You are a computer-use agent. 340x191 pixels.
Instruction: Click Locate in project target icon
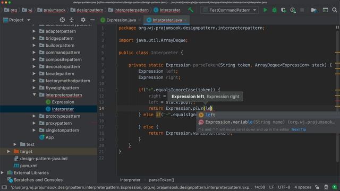pyautogui.click(x=62, y=20)
